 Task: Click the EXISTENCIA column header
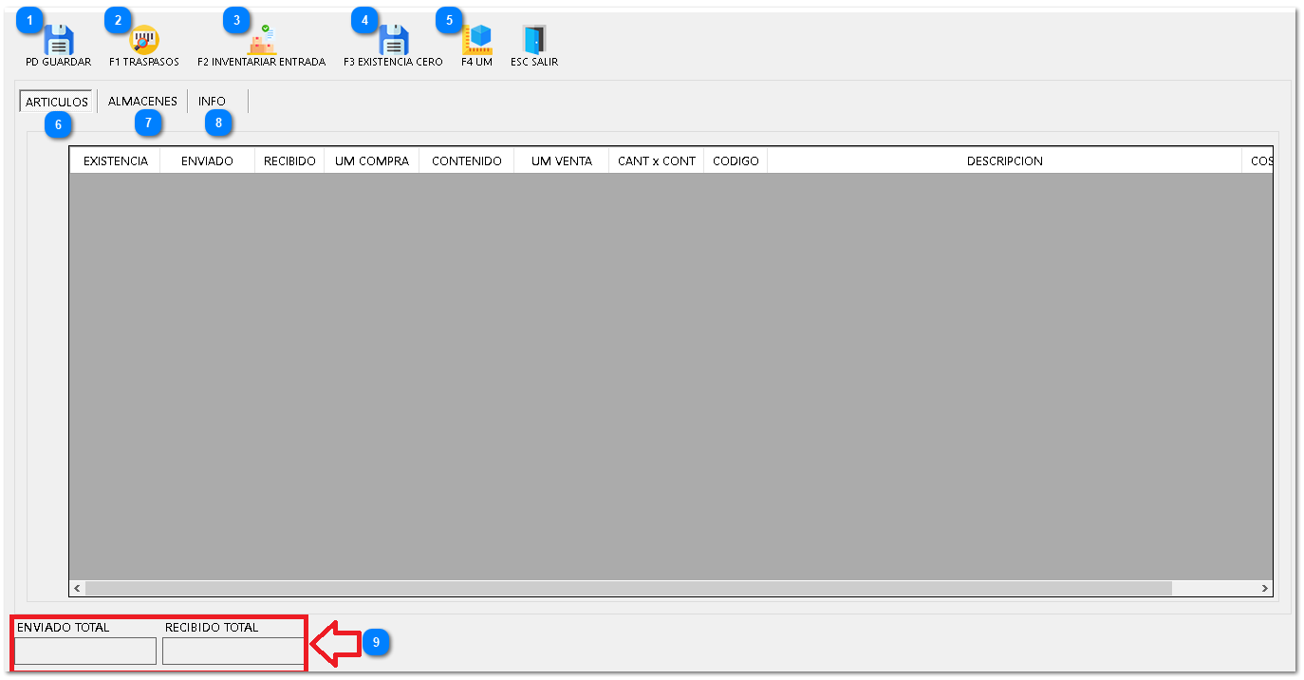coord(116,161)
